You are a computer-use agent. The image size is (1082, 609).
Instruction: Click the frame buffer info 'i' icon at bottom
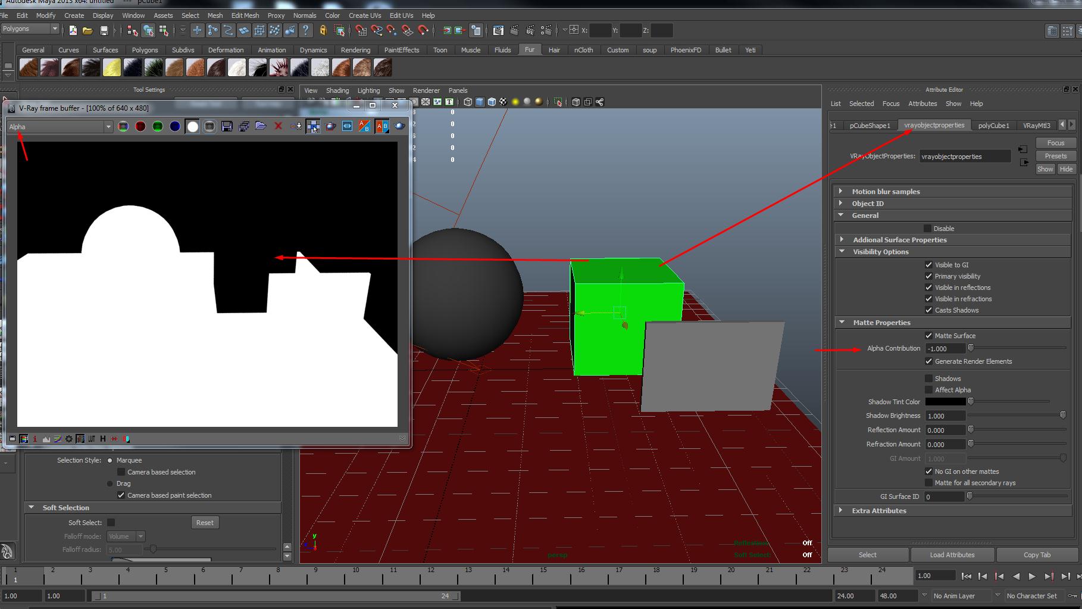pyautogui.click(x=35, y=439)
